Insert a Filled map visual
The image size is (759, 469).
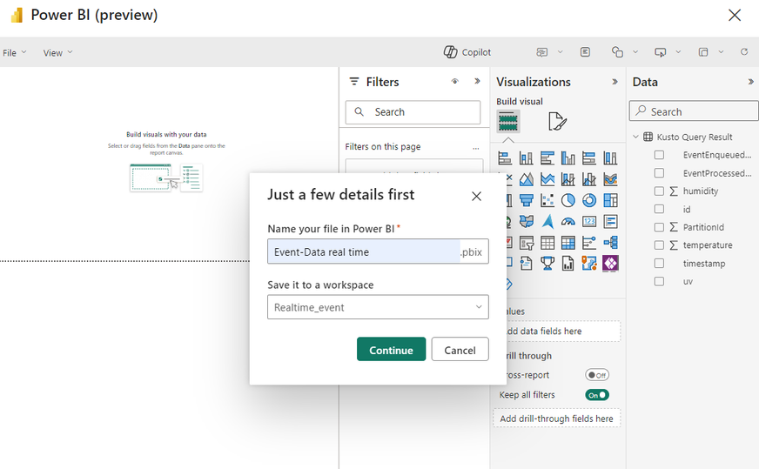[x=527, y=221]
